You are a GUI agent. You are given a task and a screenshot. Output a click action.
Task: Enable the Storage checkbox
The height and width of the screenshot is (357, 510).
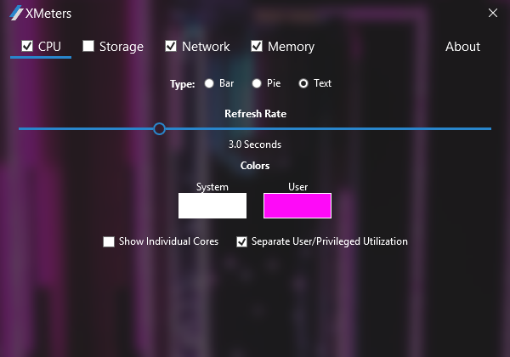point(88,47)
